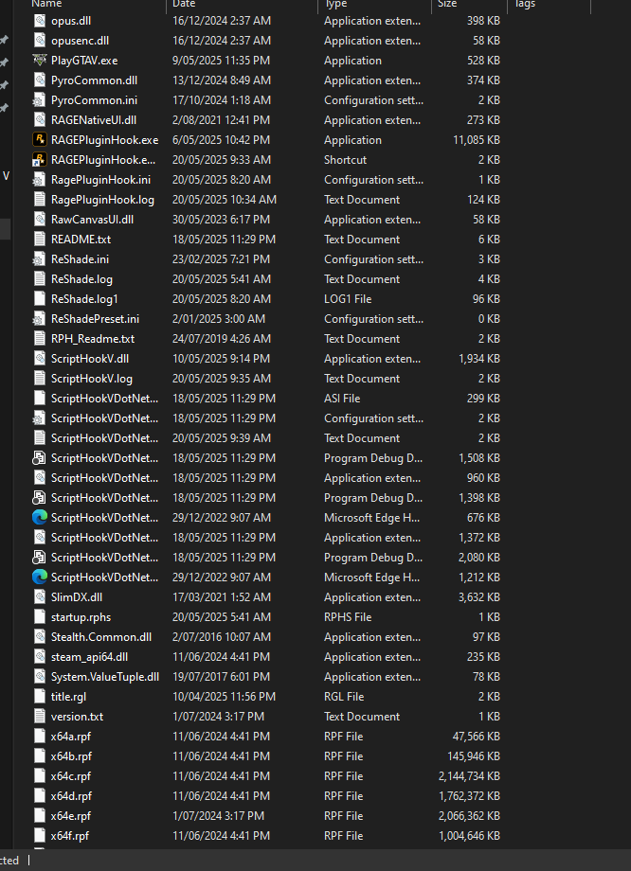This screenshot has height=871, width=631.
Task: Sort files by the Name column header
Action: tap(46, 4)
